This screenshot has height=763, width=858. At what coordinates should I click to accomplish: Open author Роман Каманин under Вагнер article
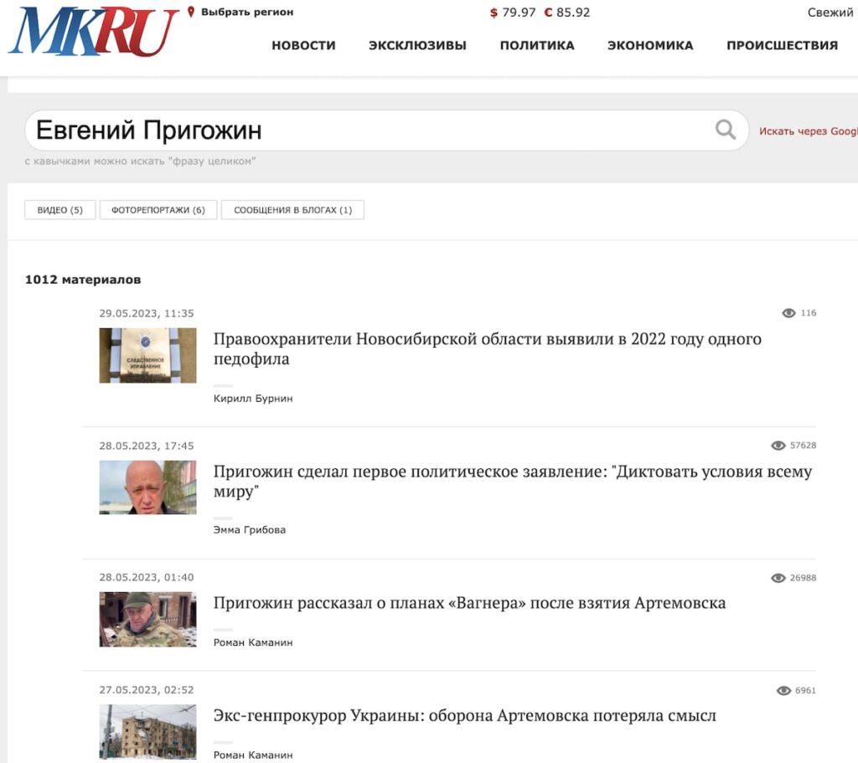253,642
